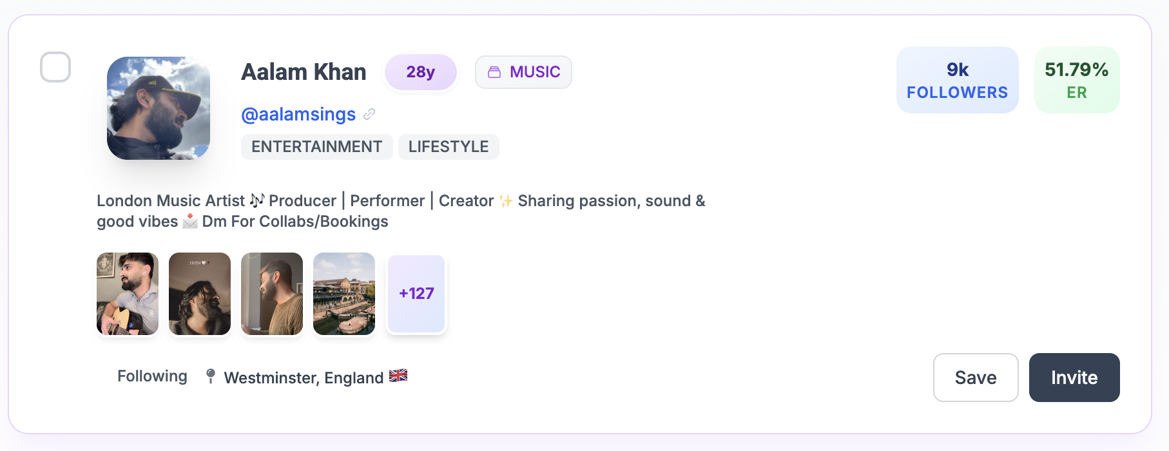Click the 9k FOLLOWERS stat badge
Screen dimensions: 1169x451
coord(956,79)
